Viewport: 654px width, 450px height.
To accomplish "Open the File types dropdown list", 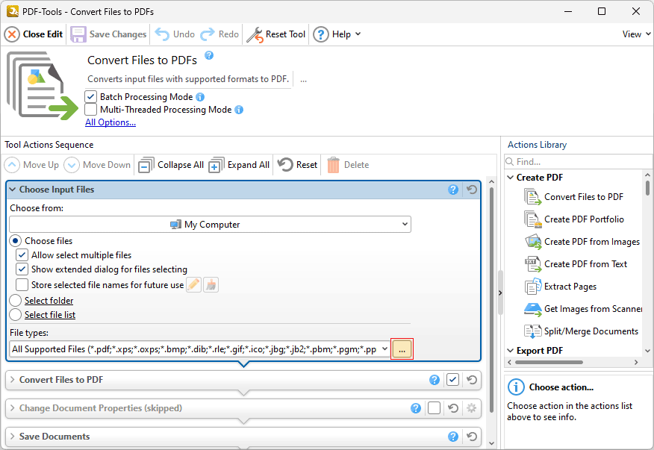I will click(x=384, y=349).
